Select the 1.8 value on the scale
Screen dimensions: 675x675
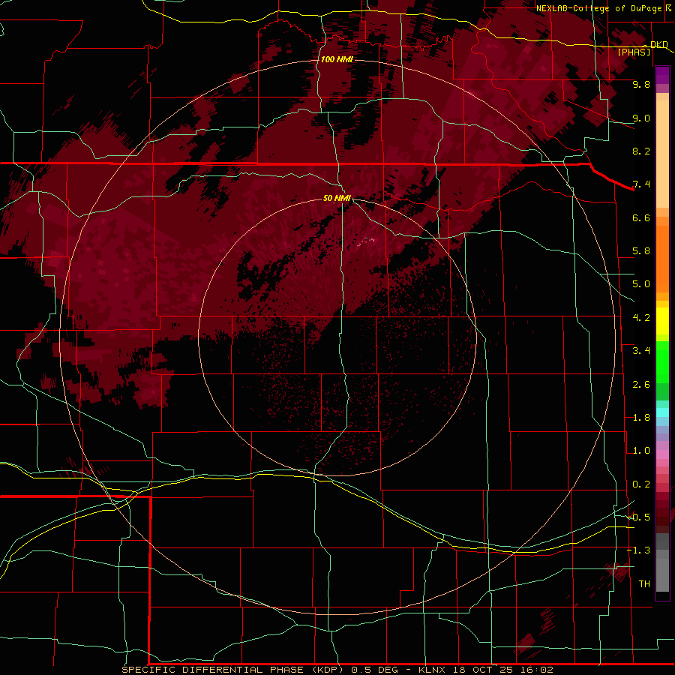click(x=641, y=418)
